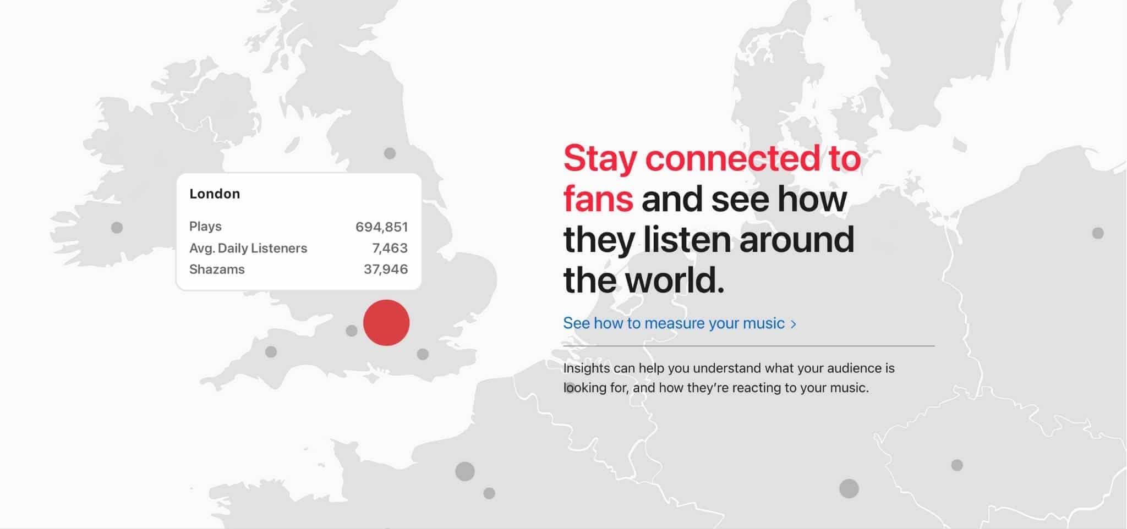Click the small gray marker below the French marker

pyautogui.click(x=489, y=493)
